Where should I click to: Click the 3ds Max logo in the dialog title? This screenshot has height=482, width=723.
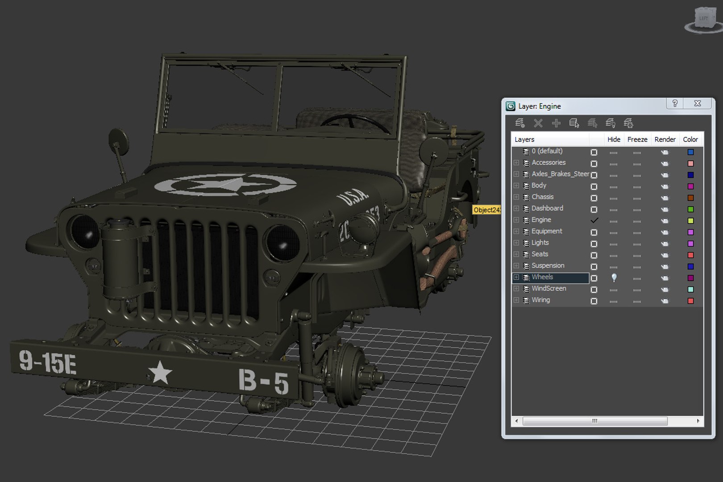511,106
